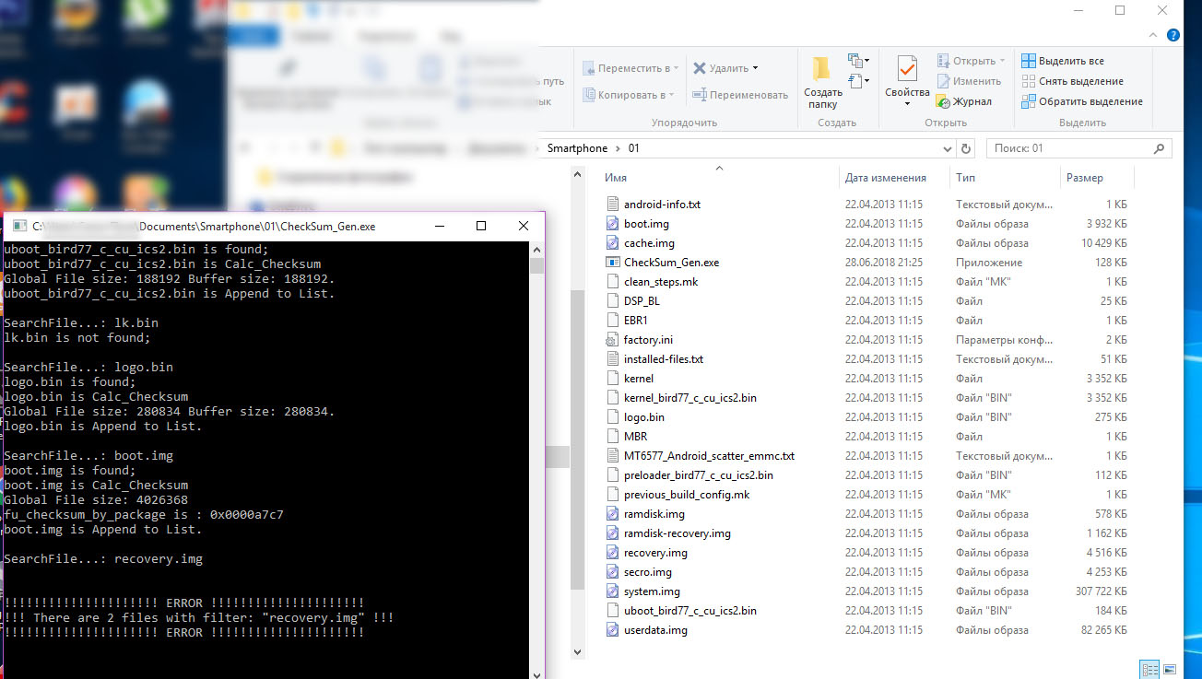Click the Изменить edit icon
Viewport: 1202px width, 679px height.
click(x=943, y=81)
